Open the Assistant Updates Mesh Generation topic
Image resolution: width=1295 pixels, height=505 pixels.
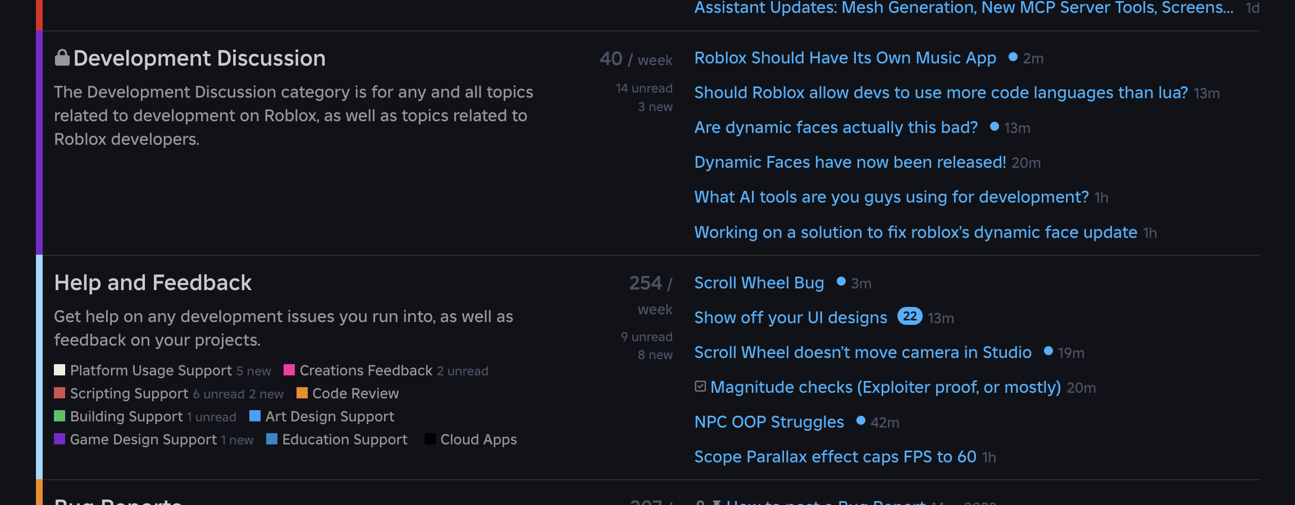(964, 8)
